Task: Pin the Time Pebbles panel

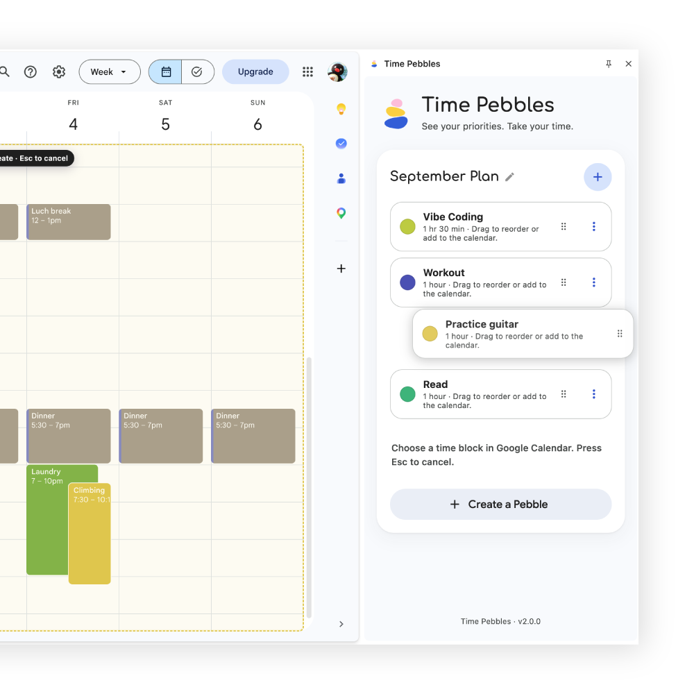Action: tap(609, 64)
